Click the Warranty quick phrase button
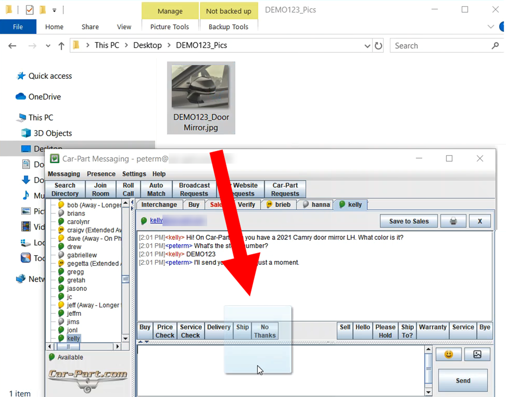The height and width of the screenshot is (397, 506). point(432,331)
